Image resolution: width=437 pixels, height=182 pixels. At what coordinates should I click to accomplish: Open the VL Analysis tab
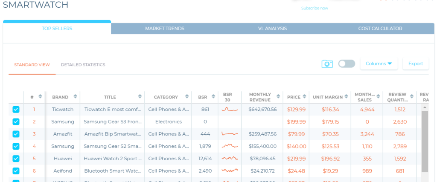tap(272, 29)
